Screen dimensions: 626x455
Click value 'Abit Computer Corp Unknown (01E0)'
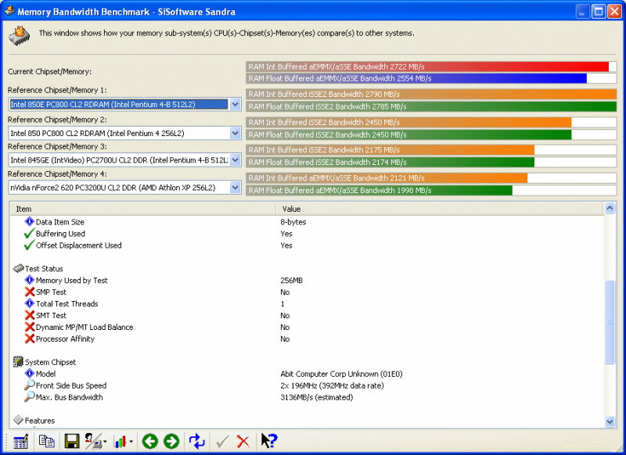[341, 374]
